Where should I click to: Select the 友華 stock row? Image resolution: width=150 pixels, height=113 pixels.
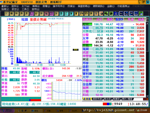click(113, 38)
